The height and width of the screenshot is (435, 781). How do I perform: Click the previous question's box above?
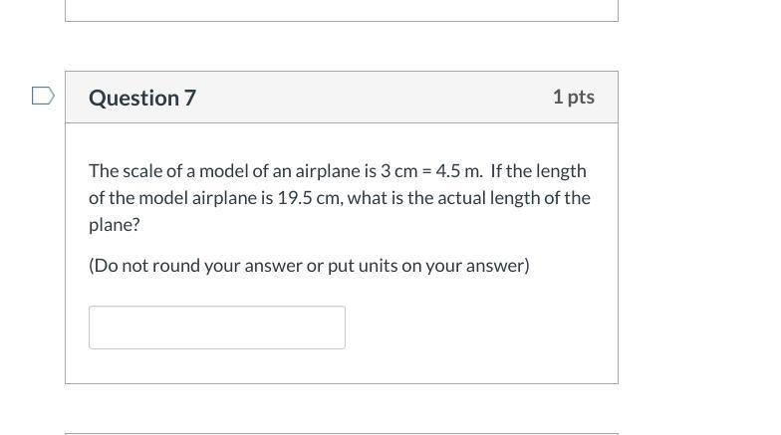pos(341,9)
